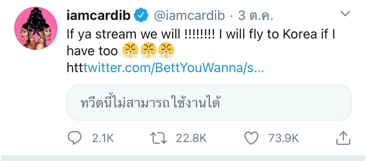Click the 22.8K retweets count
366x161 pixels.
[x=191, y=138]
